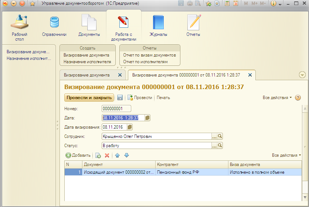Open the calculator icon in title bar
Viewport: 309px width, 207px height.
click(227, 3)
